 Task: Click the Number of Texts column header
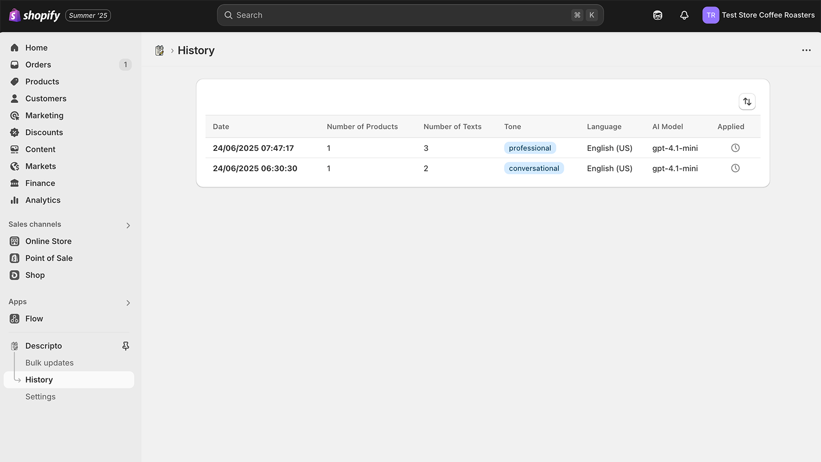[453, 127]
